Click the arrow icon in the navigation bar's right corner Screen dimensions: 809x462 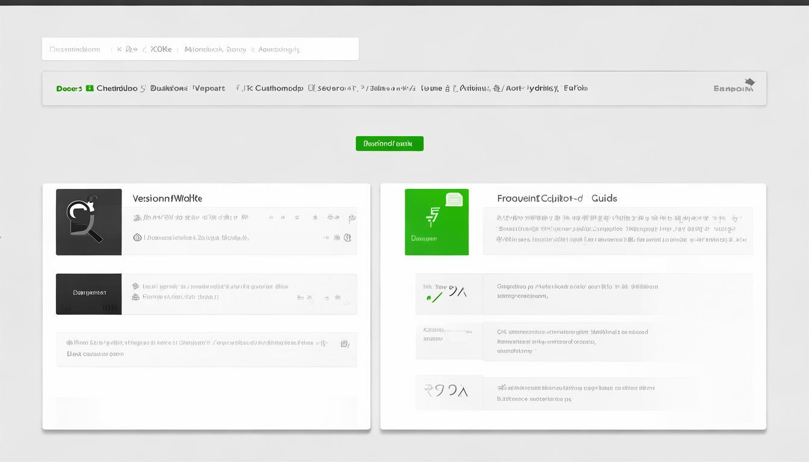pos(749,82)
